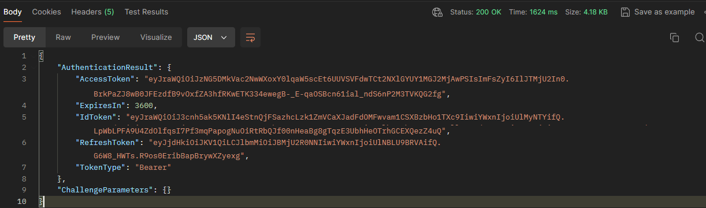The height and width of the screenshot is (208, 706).
Task: Click the response Size 4.18 KB label
Action: click(586, 12)
